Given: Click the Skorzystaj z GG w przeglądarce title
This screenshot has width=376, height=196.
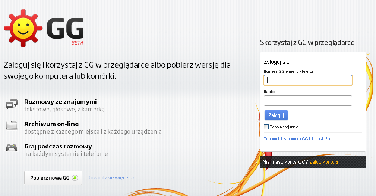Looking at the screenshot, I should click(307, 43).
